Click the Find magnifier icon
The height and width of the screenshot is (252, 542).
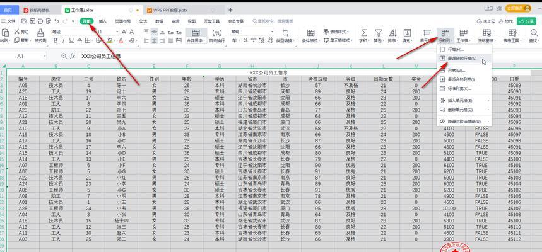534,33
